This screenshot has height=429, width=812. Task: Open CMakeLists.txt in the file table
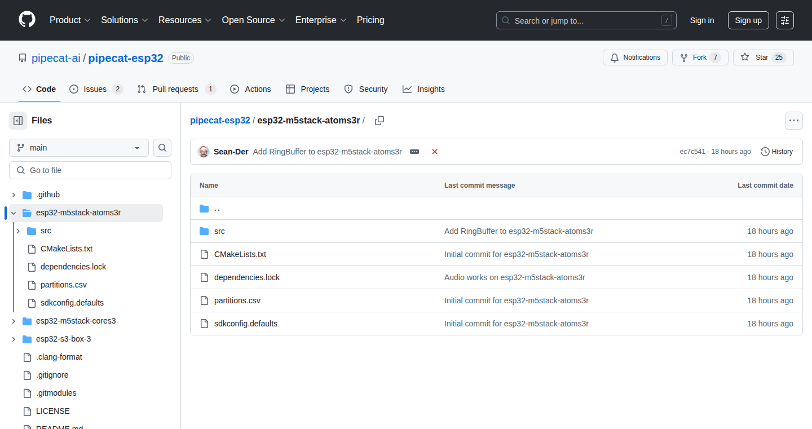240,254
